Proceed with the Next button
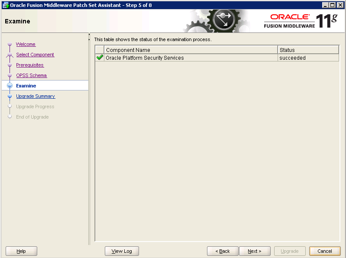 tap(255, 251)
